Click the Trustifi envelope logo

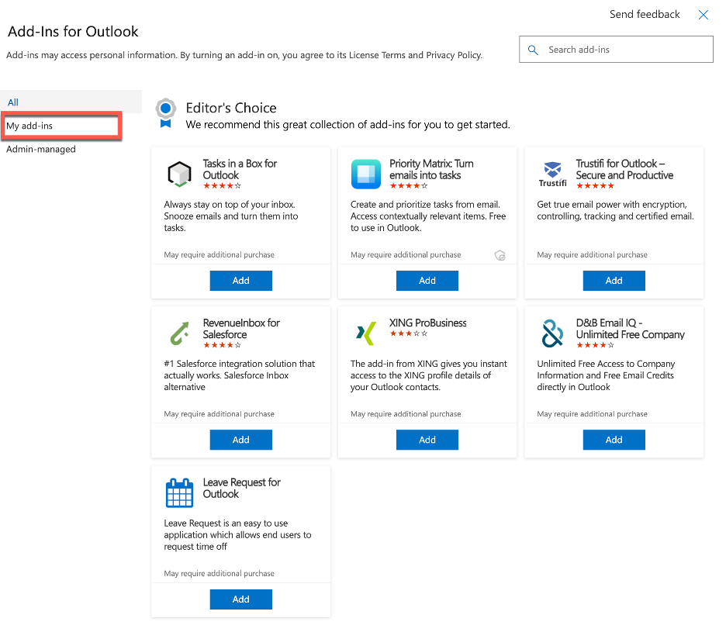[552, 174]
